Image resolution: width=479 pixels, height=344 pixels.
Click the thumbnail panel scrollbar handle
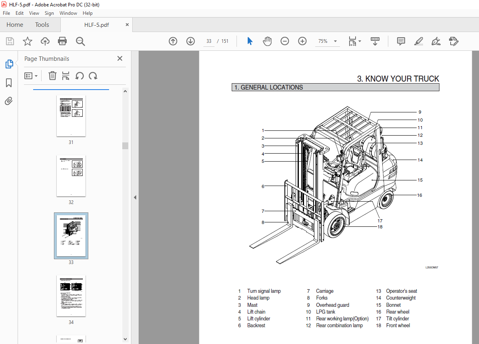(125, 146)
